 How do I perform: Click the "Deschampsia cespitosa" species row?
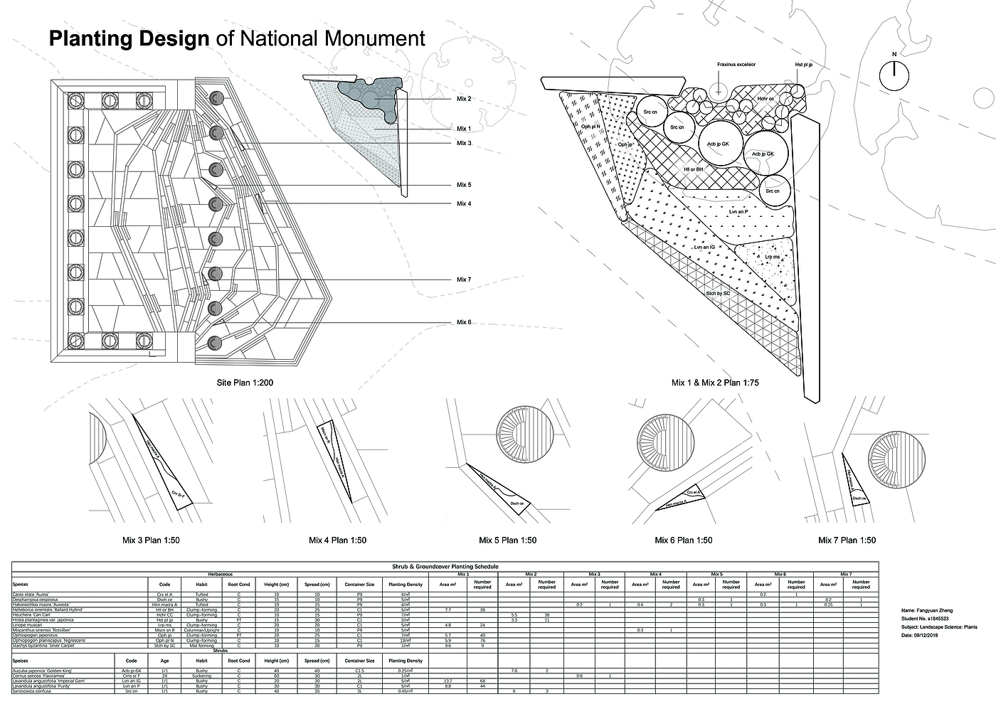tap(445, 599)
